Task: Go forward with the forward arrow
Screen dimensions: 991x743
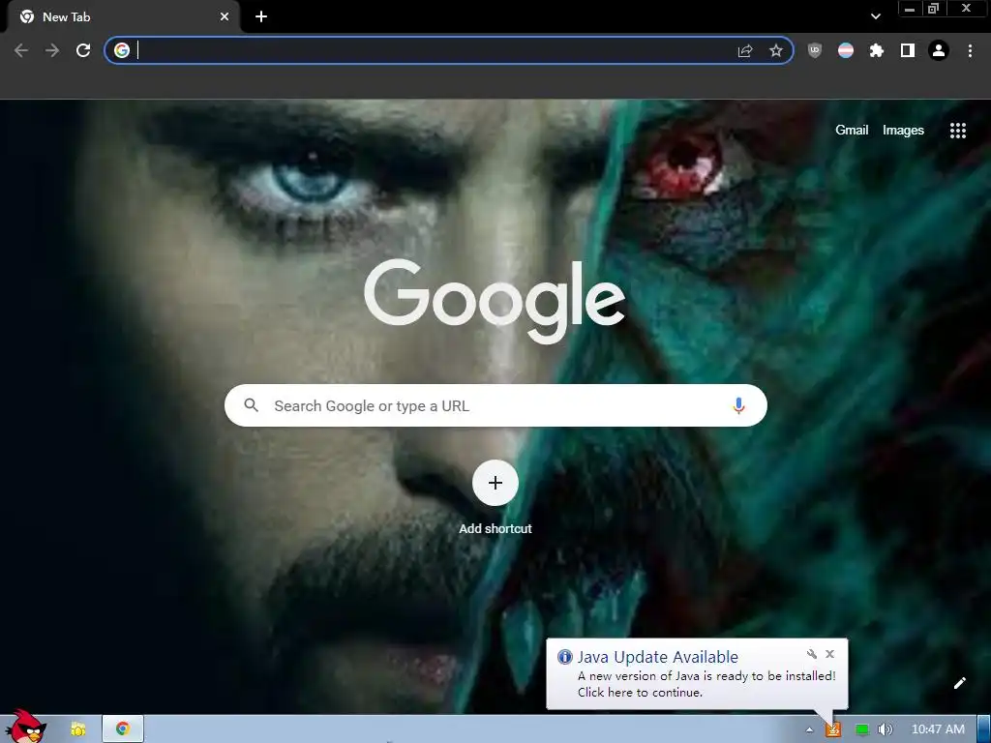Action: (52, 50)
